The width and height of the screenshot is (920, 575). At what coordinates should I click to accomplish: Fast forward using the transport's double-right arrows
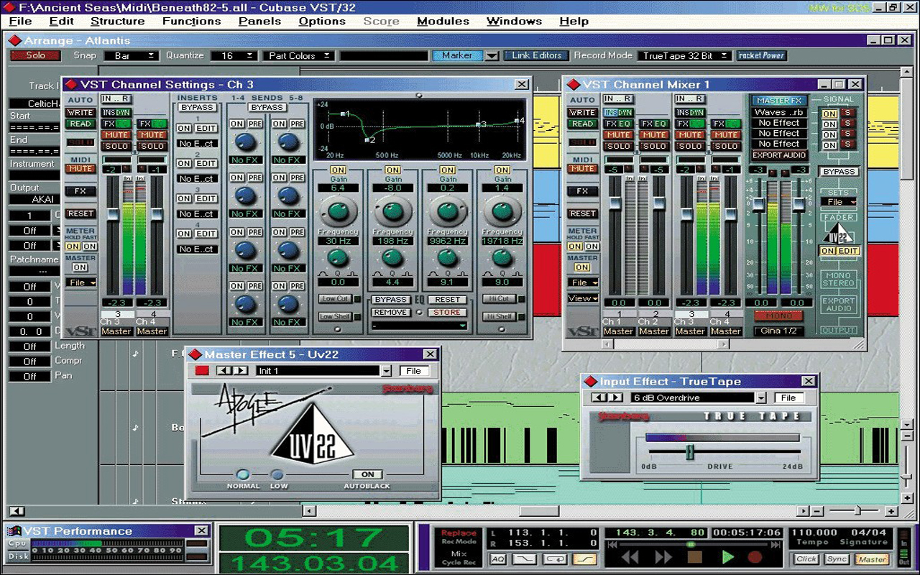[663, 557]
